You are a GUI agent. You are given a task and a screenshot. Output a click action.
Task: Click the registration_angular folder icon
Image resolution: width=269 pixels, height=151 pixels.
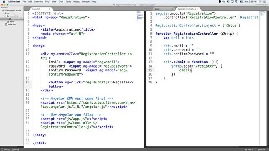5,10
